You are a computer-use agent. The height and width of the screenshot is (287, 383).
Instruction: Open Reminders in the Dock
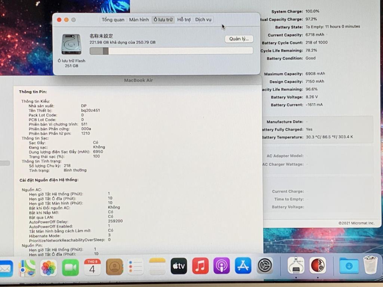coord(135,267)
